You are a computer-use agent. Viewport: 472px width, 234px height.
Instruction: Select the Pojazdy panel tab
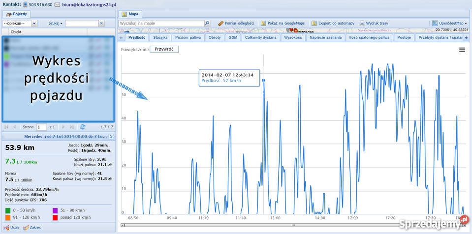tap(16, 14)
